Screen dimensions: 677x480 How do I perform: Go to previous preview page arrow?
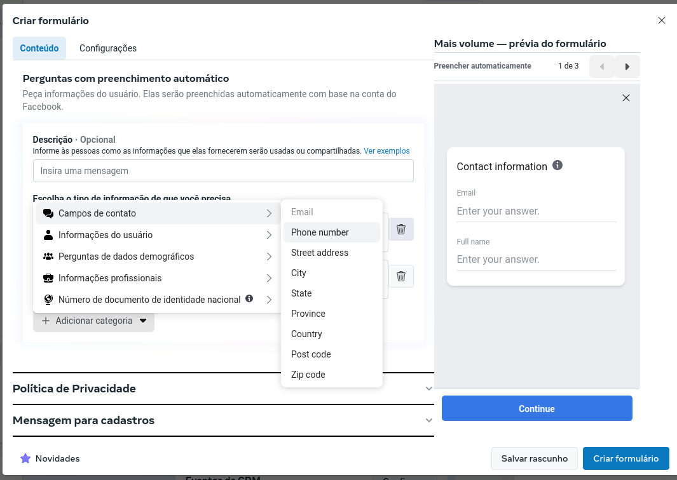pyautogui.click(x=602, y=67)
